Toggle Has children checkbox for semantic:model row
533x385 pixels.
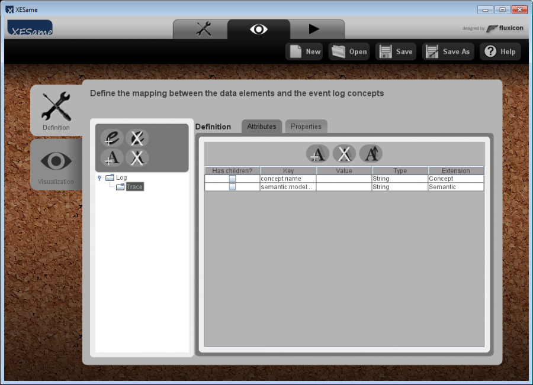pyautogui.click(x=232, y=187)
